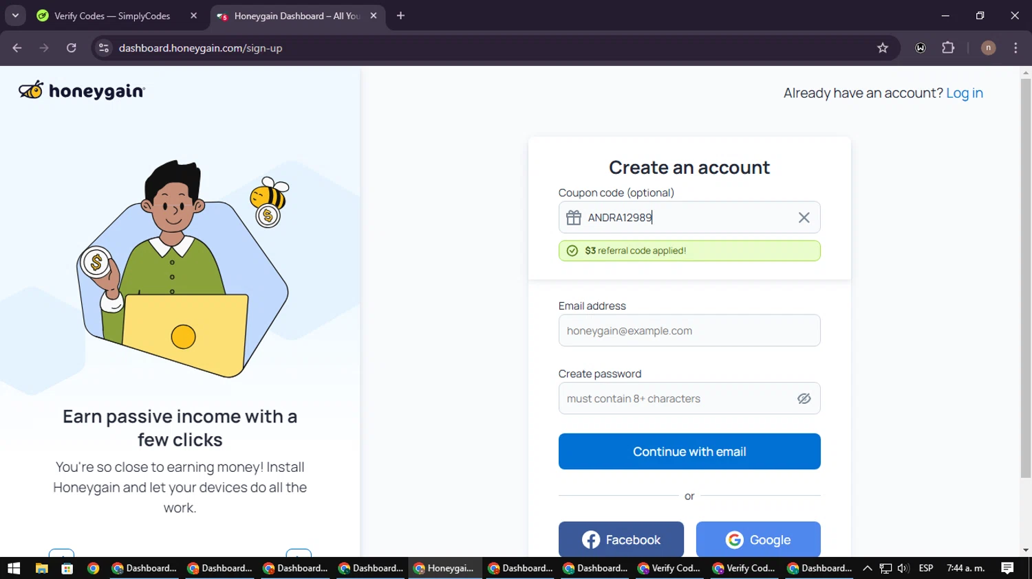Open the taskbar clock at 7:44 a. m.
The width and height of the screenshot is (1032, 579).
coord(965,568)
